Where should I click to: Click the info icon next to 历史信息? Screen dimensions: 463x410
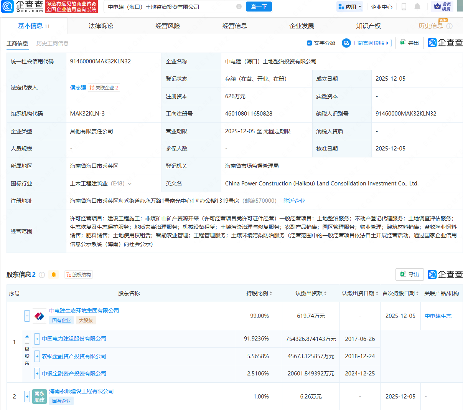(x=449, y=26)
